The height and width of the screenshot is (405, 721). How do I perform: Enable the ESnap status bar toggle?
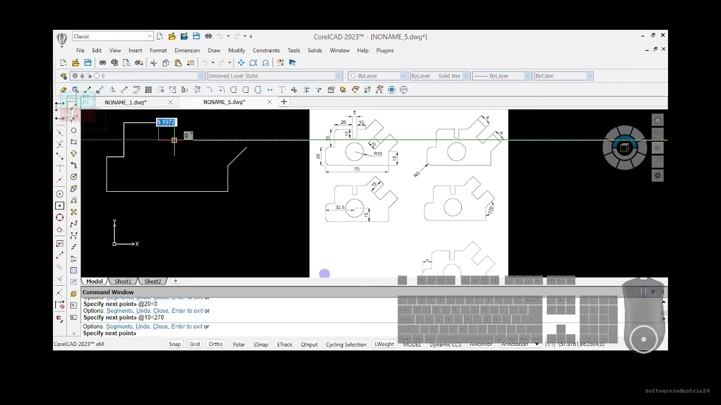(x=260, y=344)
